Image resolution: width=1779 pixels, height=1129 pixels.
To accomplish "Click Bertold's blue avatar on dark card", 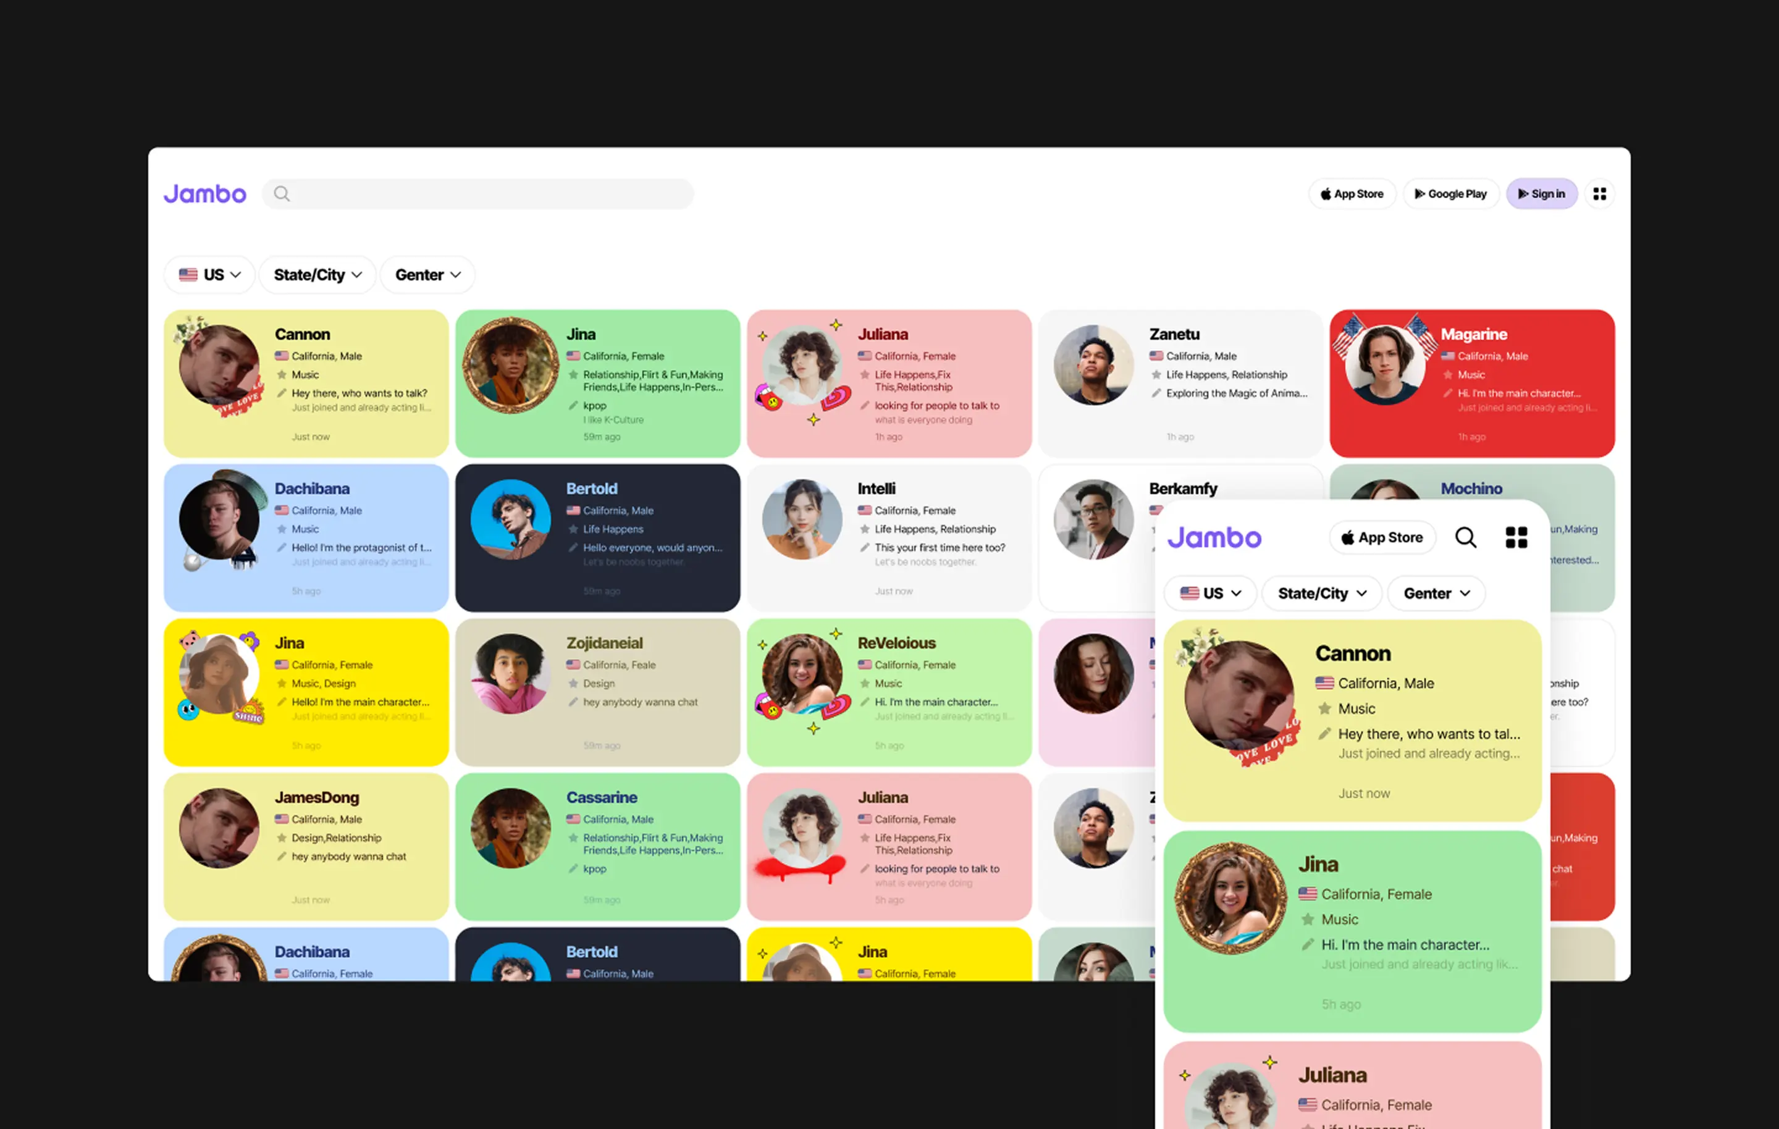I will [510, 519].
